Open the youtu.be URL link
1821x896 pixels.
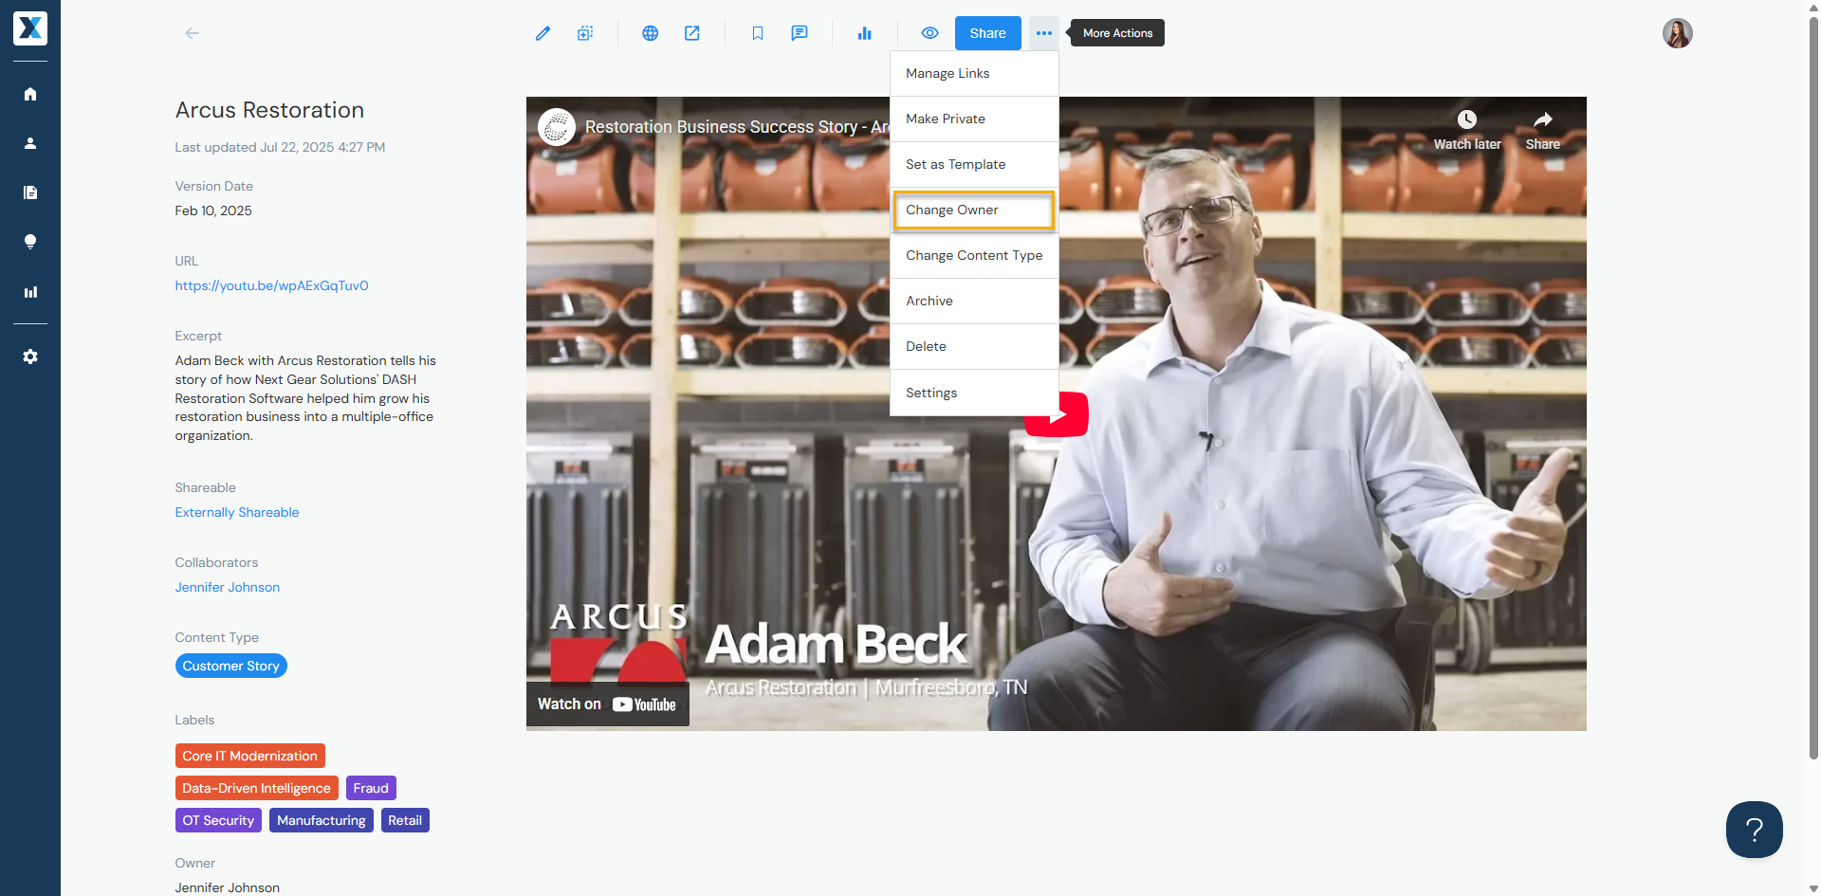tap(271, 285)
